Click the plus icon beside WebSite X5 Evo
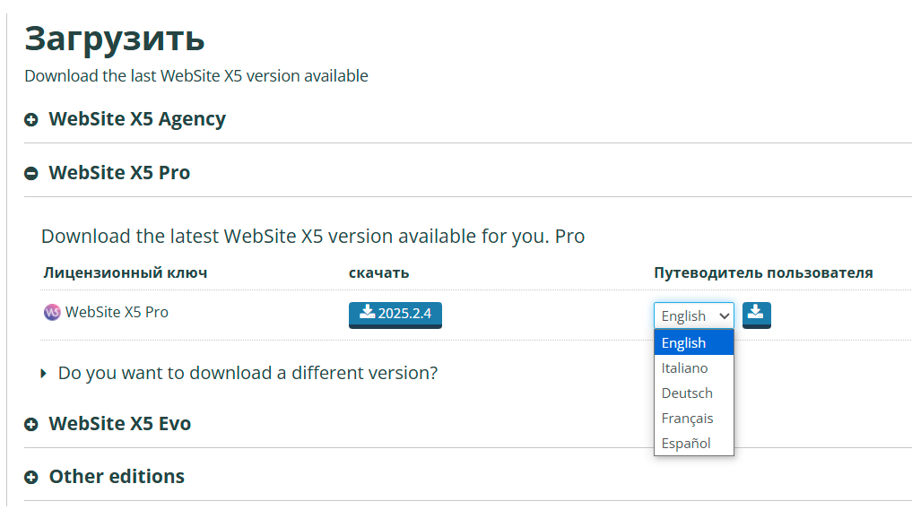Viewport: 912px width, 527px height. (x=30, y=425)
